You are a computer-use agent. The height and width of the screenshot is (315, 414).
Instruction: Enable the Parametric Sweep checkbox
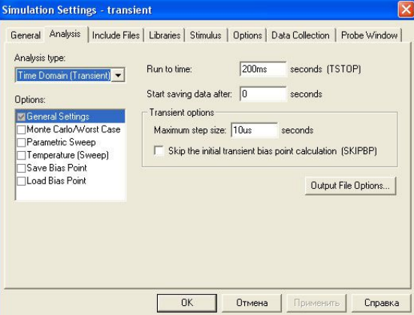[x=21, y=142]
